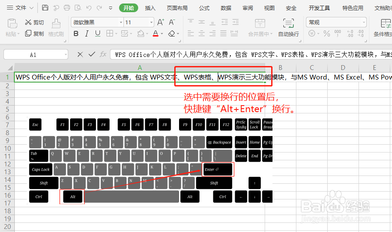Toggle Italic formatting

click(x=87, y=33)
